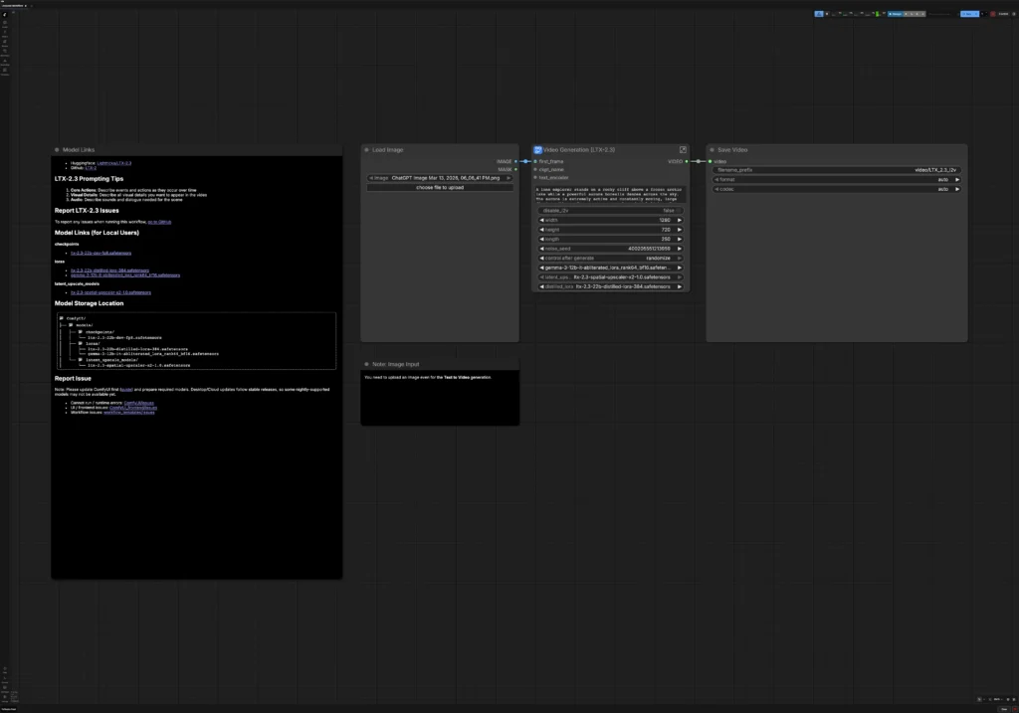The image size is (1019, 713).
Task: Click the IMAGE output port on the Load Image node
Action: tap(515, 161)
